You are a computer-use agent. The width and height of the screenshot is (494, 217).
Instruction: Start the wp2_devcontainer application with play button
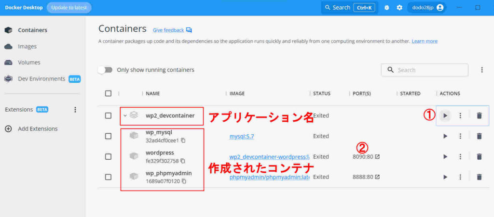click(445, 115)
